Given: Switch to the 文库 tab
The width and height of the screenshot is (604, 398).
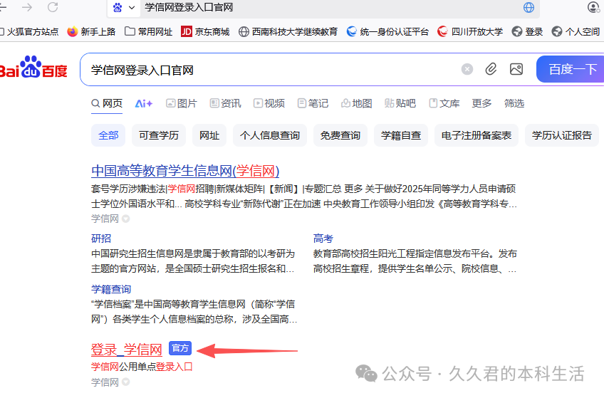Looking at the screenshot, I should click(x=444, y=103).
